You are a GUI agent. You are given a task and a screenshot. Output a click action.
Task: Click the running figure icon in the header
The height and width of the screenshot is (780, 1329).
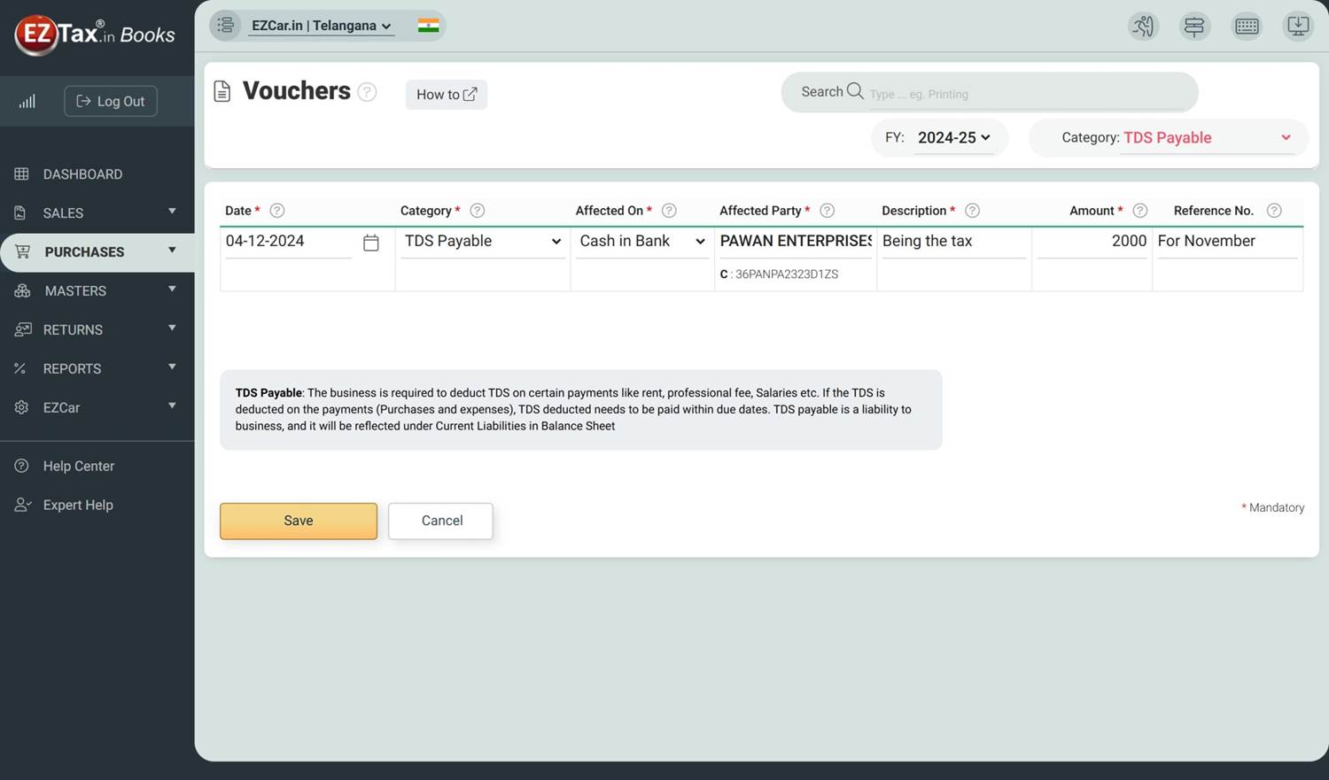pyautogui.click(x=1143, y=27)
